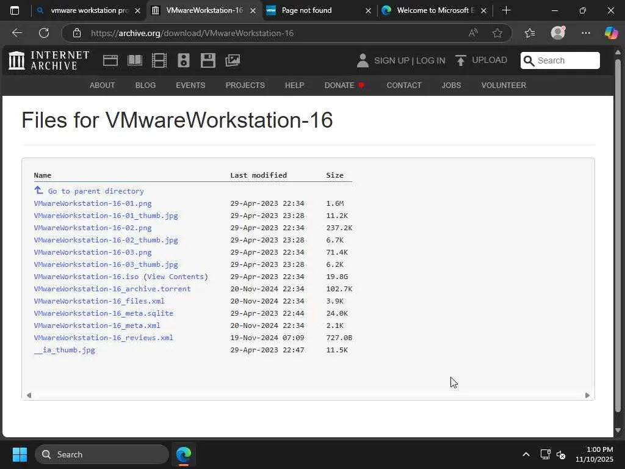The height and width of the screenshot is (469, 625).
Task: Close the Page not found tab
Action: pos(368,11)
